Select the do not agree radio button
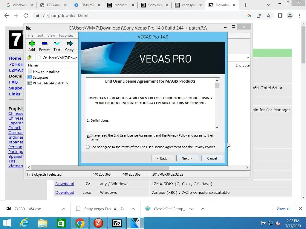Screen dimensions: 306x229 88,147
